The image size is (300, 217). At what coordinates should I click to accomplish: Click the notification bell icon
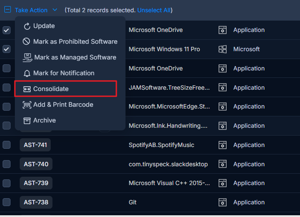27,73
